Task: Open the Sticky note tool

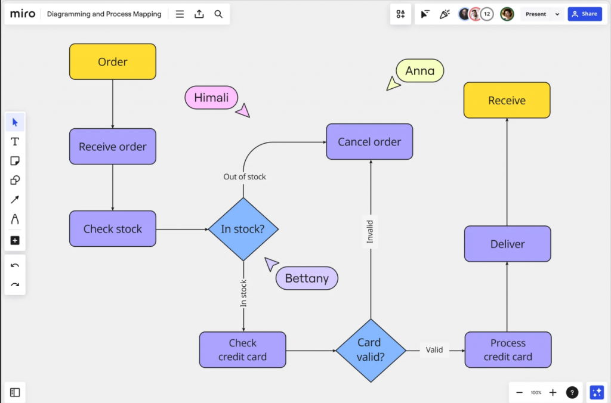Action: (14, 160)
